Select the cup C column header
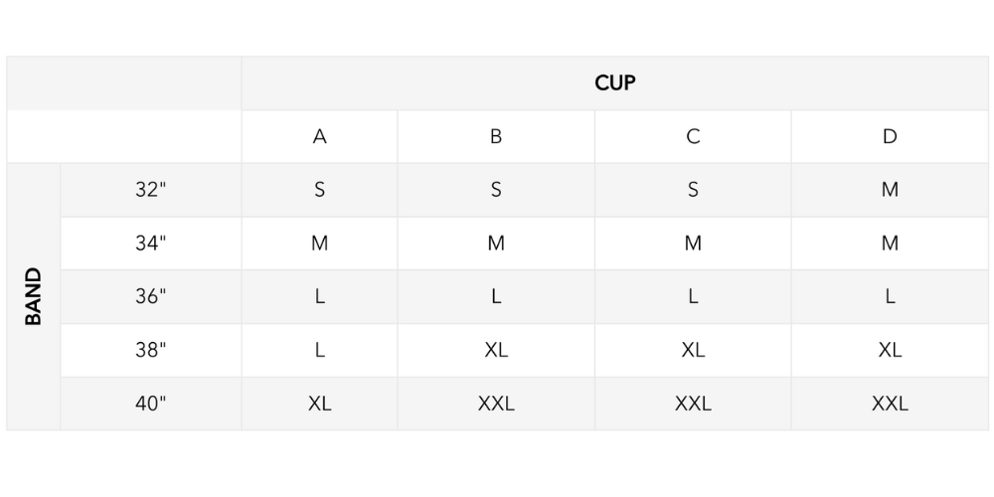The image size is (994, 497). click(x=693, y=137)
